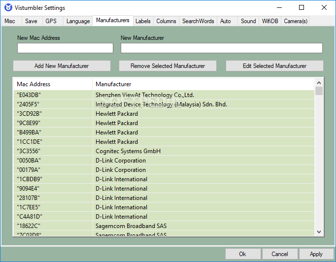
Task: Select D-Link Corporation entry for "00179A"
Action: 120,170
